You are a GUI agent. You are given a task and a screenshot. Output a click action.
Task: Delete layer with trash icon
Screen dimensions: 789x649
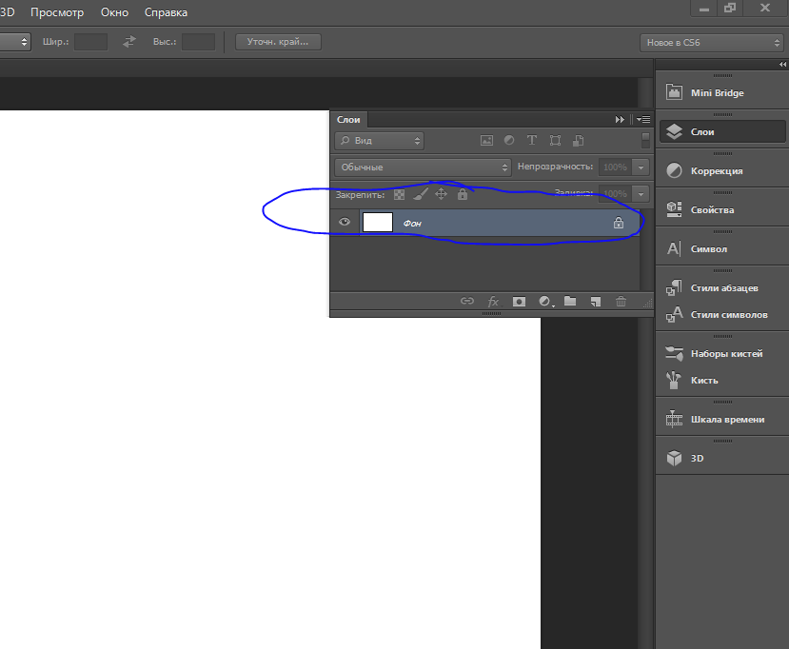(621, 302)
